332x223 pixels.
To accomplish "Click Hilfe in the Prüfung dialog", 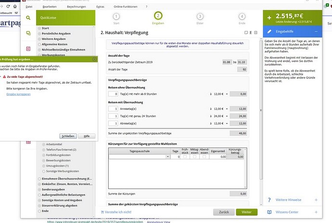I will [87, 136].
